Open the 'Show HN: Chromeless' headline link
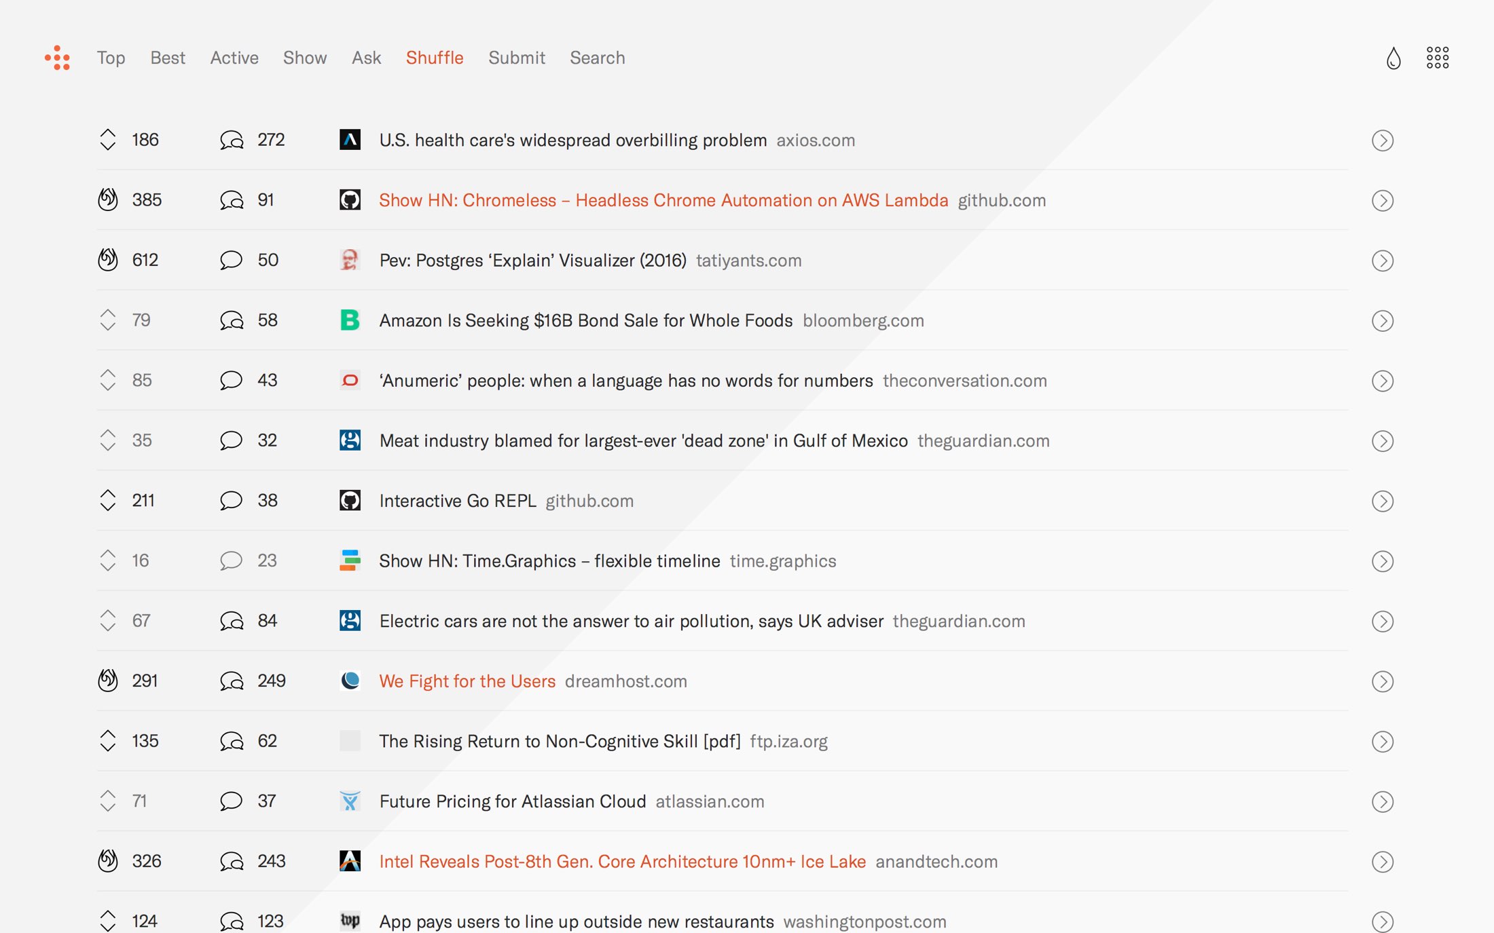Screen dimensions: 1494x933 [x=663, y=200]
